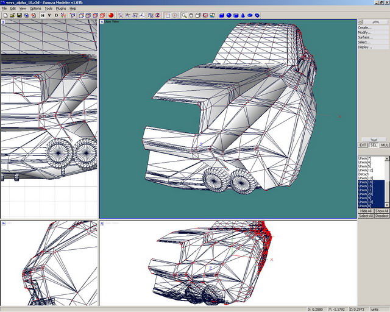Viewport: 390px width, 312px height.
Task: Select the magnifier zoom tool
Action: point(183,15)
